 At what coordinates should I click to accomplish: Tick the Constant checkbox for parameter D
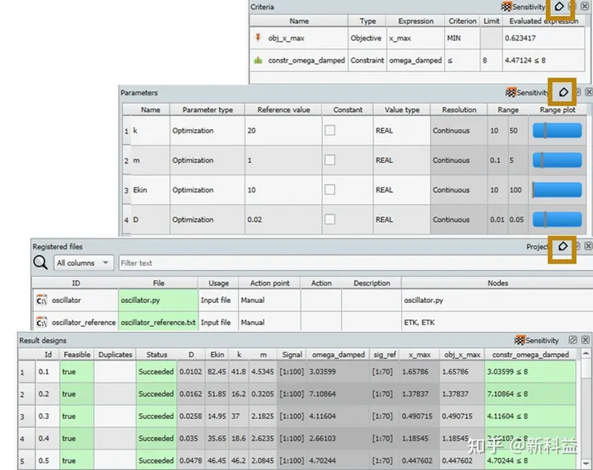[x=329, y=219]
